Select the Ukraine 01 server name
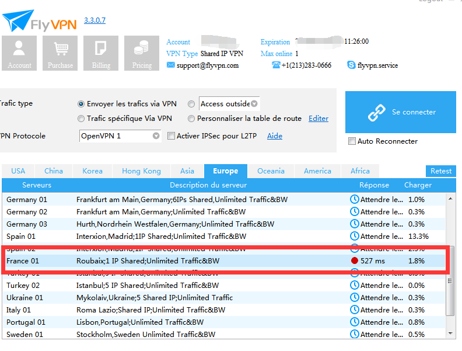 pos(24,298)
